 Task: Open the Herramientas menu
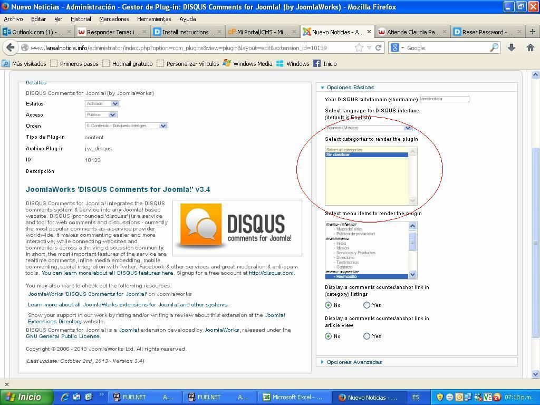(154, 19)
